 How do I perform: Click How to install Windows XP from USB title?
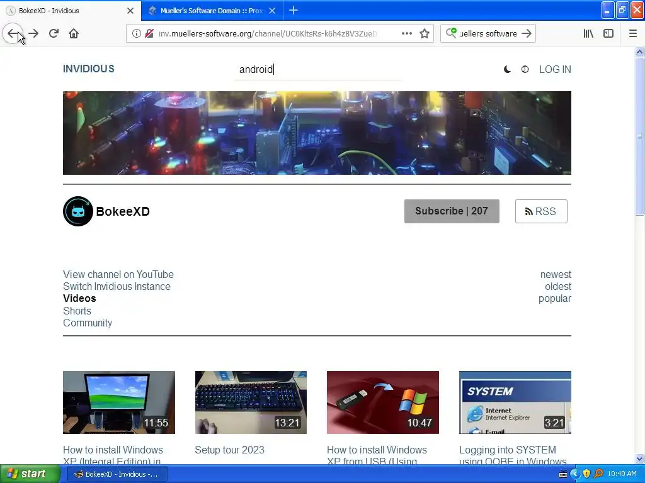click(377, 455)
